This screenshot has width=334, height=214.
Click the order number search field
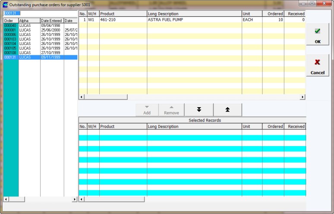40,13
